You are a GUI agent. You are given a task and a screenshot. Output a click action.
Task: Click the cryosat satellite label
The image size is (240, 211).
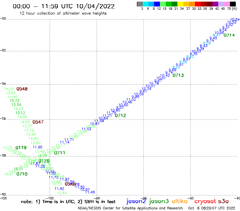click(205, 201)
